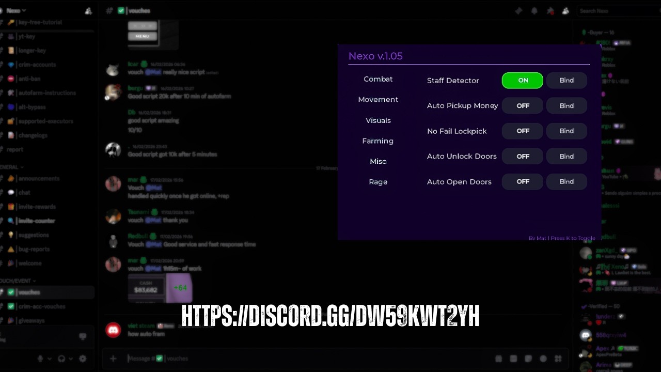Go to the Farming tab
The height and width of the screenshot is (372, 661).
pyautogui.click(x=378, y=141)
